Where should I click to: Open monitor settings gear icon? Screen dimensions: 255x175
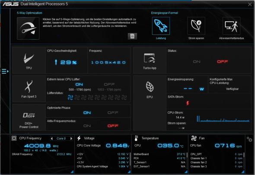point(249,139)
